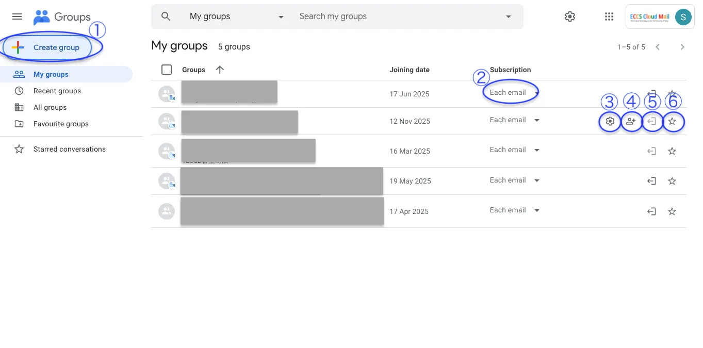
Task: Favourite the group joined 19 May 2025
Action: click(672, 181)
